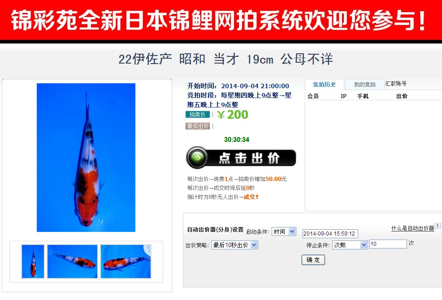
Task: Select the third koi thumbnail
Action: [126, 261]
